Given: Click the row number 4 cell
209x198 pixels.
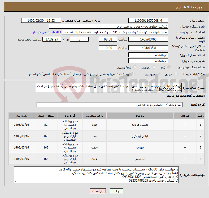Looking at the screenshot, I should coord(200,159).
